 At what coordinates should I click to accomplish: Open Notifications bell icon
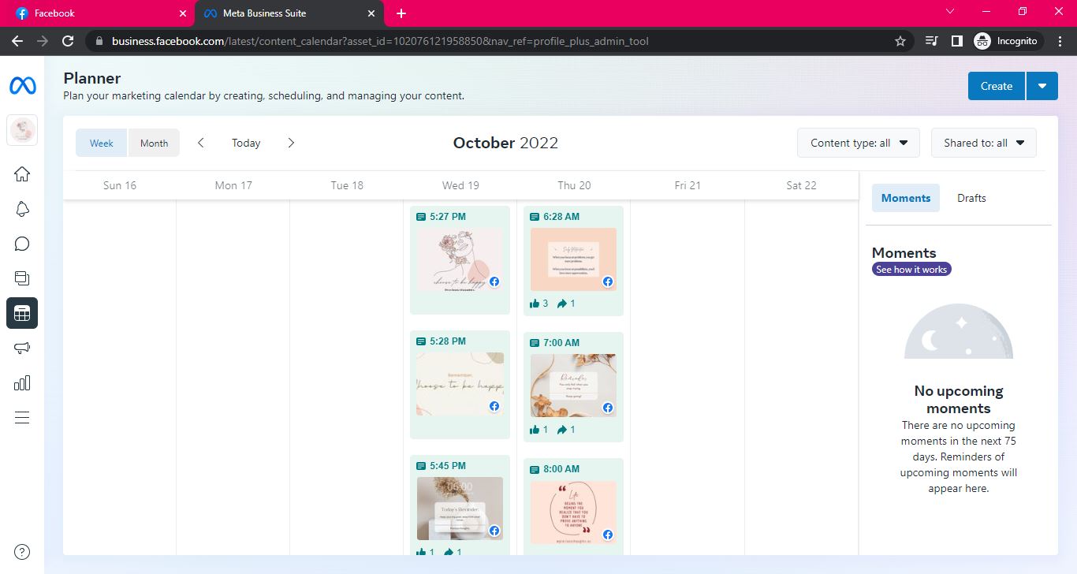(22, 209)
